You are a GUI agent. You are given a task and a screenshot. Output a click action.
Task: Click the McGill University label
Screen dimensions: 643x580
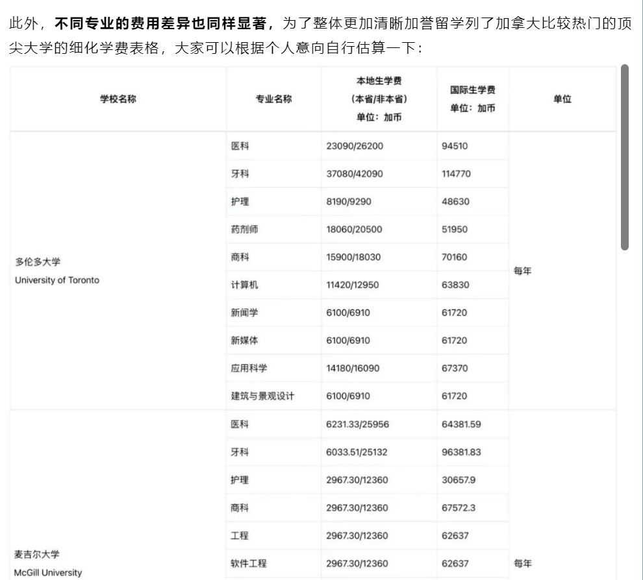point(48,572)
